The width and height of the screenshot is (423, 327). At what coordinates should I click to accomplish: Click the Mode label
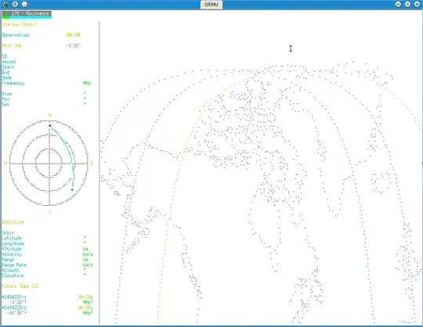pos(7,77)
